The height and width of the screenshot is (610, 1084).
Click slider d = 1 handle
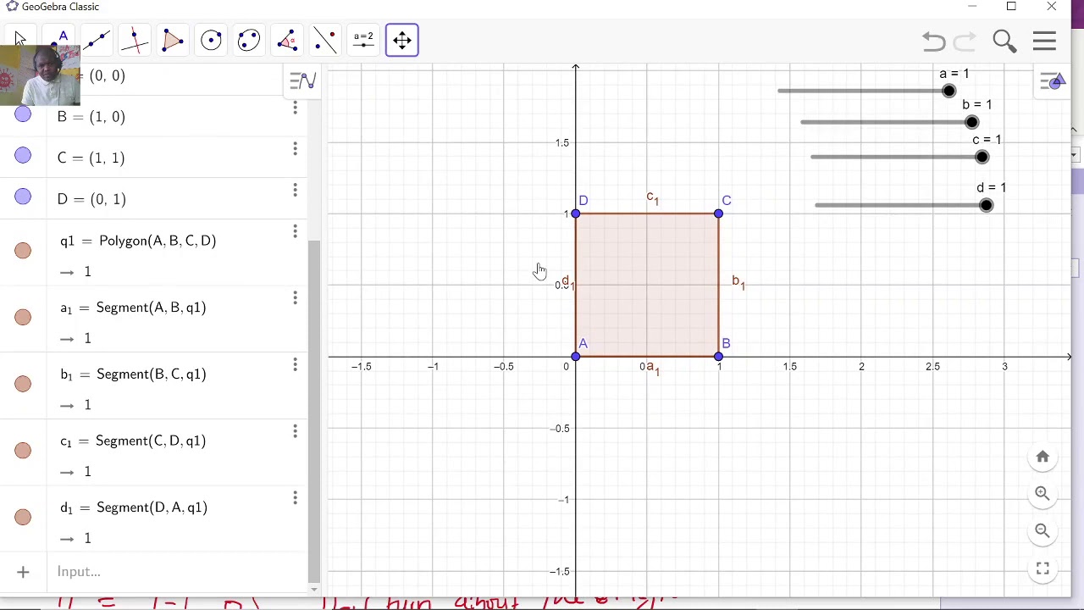point(986,205)
